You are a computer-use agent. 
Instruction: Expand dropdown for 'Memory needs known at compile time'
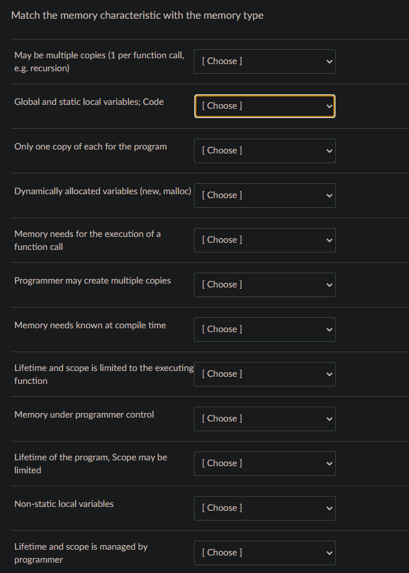coord(264,330)
